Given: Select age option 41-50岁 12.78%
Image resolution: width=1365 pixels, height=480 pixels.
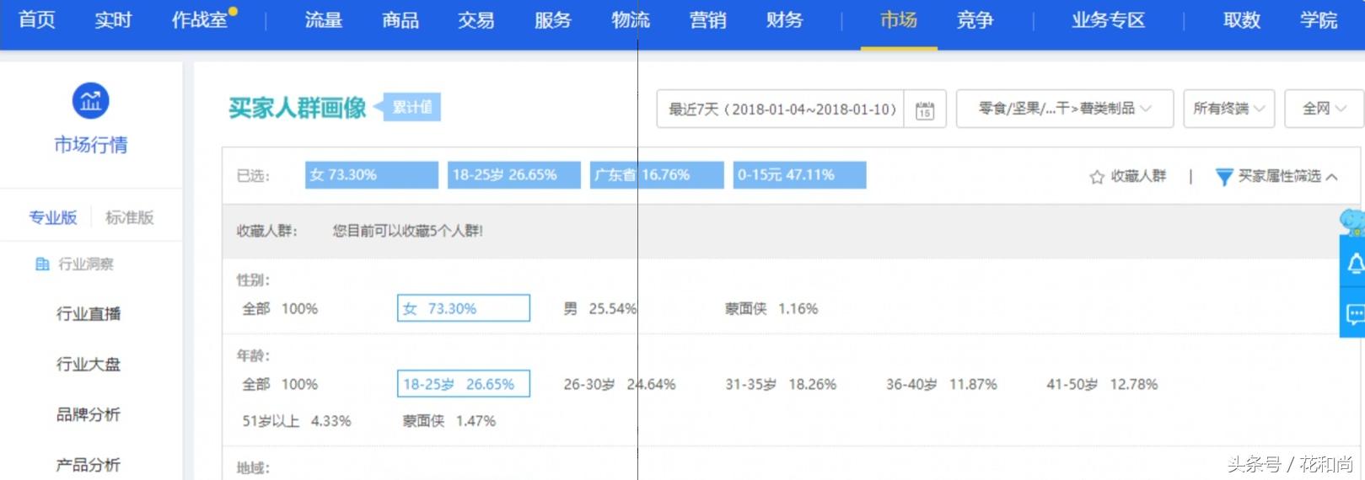Looking at the screenshot, I should coord(1102,385).
